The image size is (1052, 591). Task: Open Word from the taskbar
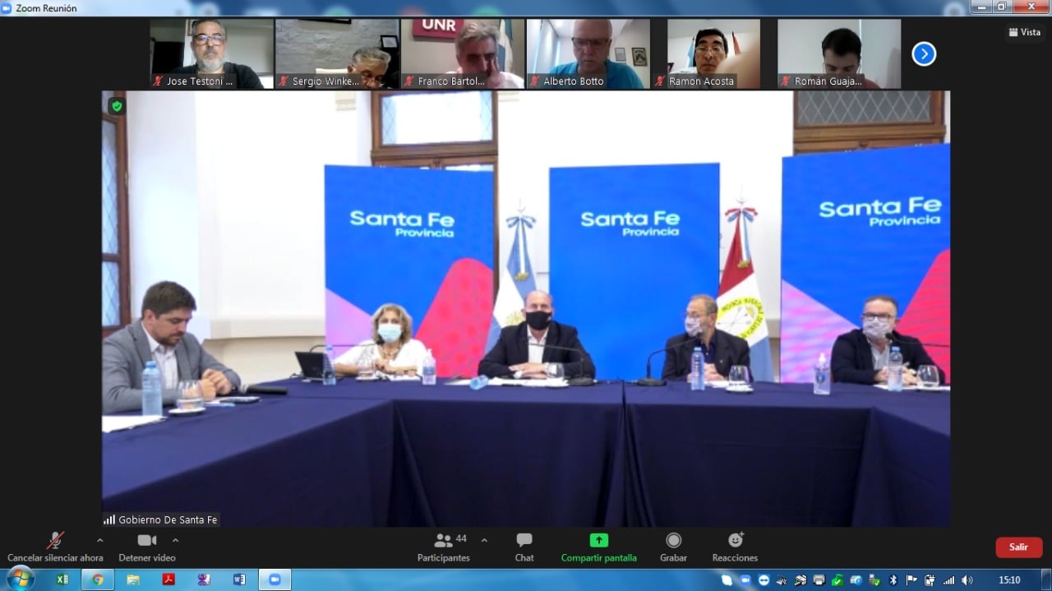click(x=239, y=579)
